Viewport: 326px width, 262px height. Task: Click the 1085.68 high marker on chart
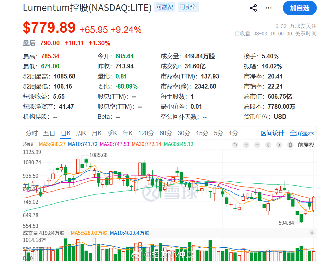coord(98,155)
